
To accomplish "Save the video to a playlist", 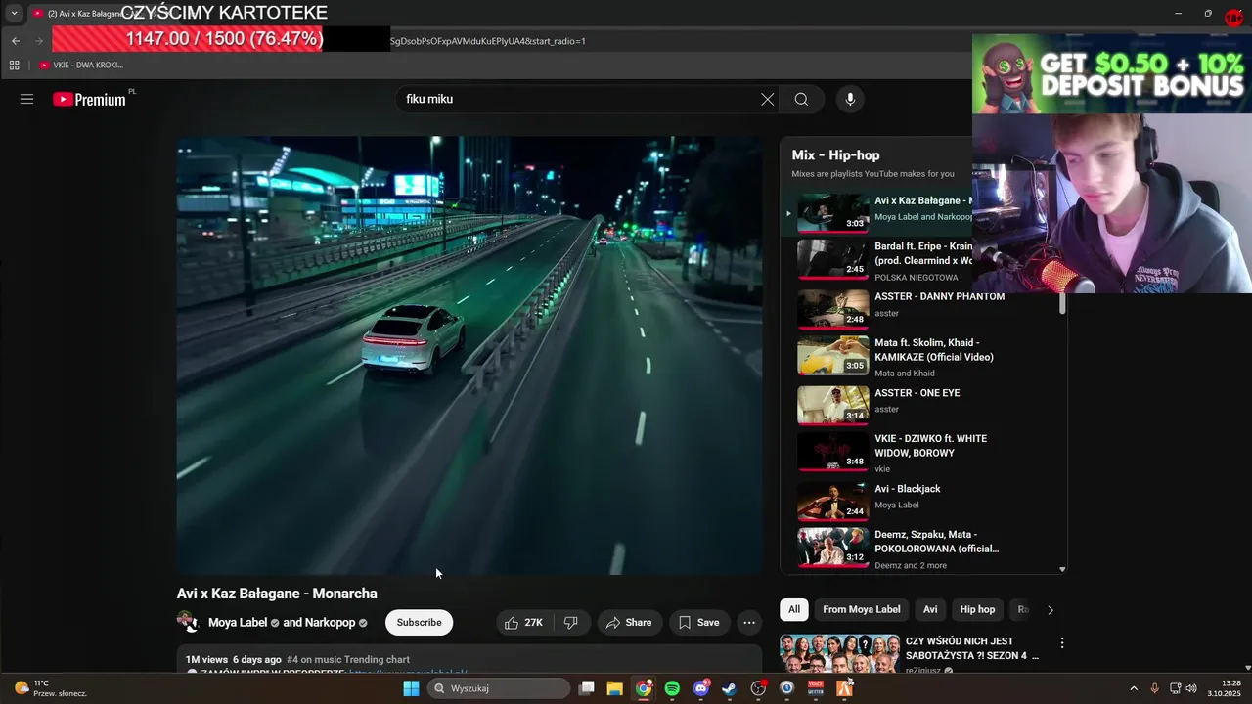I will [699, 623].
